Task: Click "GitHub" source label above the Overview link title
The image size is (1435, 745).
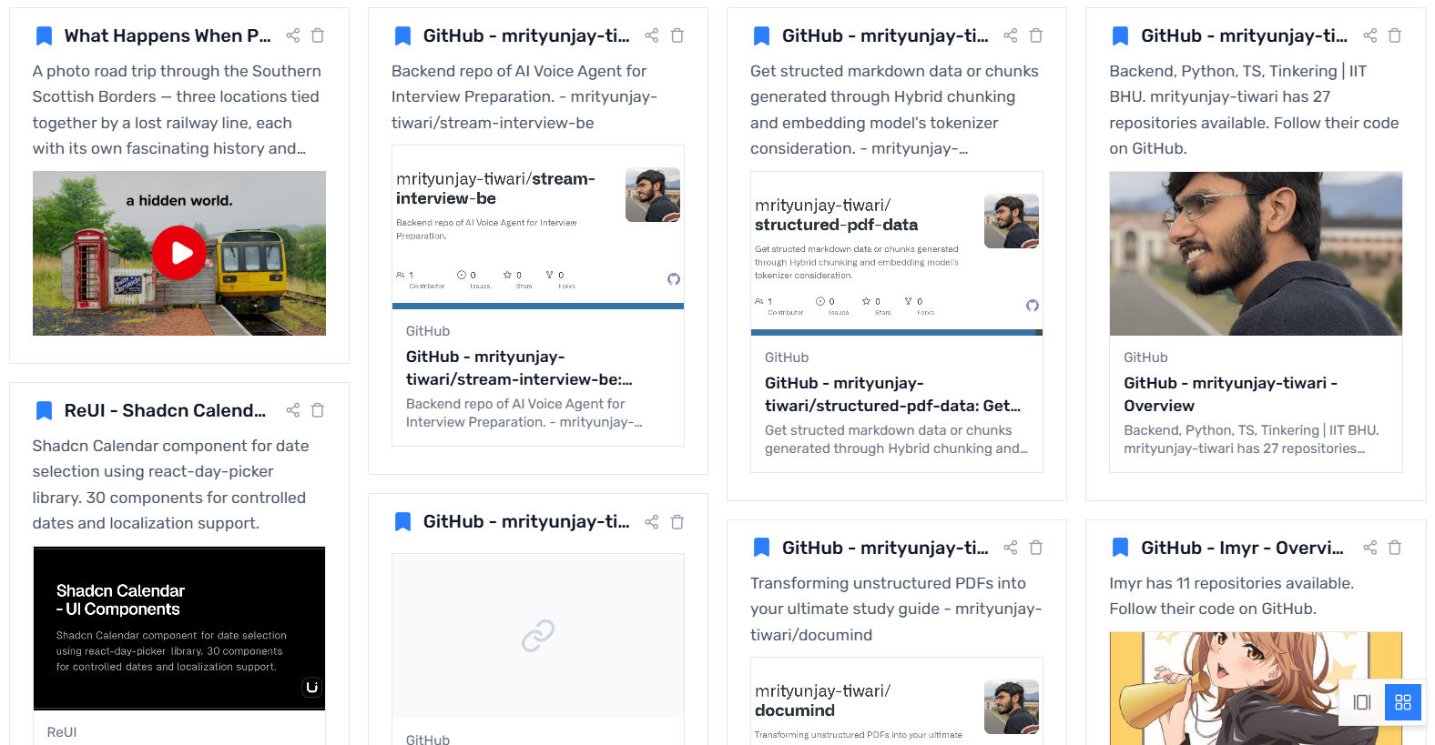Action: 1145,357
